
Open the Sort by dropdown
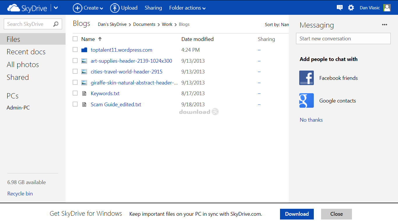[277, 25]
